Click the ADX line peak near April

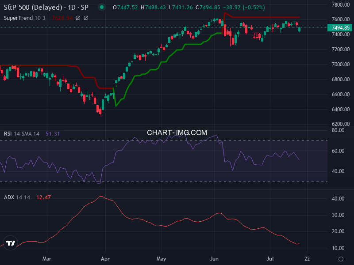(101, 197)
